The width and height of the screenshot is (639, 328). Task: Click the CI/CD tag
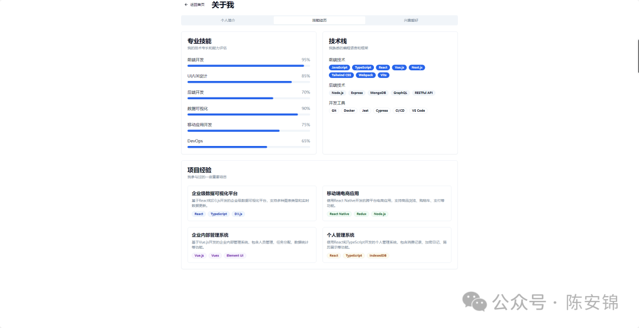(400, 111)
